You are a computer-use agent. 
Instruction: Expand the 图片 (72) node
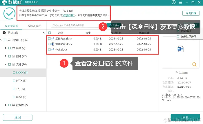click(6, 56)
